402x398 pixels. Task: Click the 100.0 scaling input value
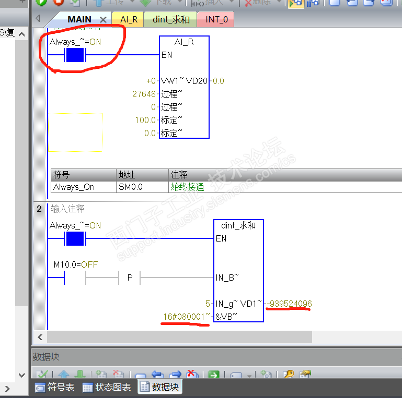[145, 120]
